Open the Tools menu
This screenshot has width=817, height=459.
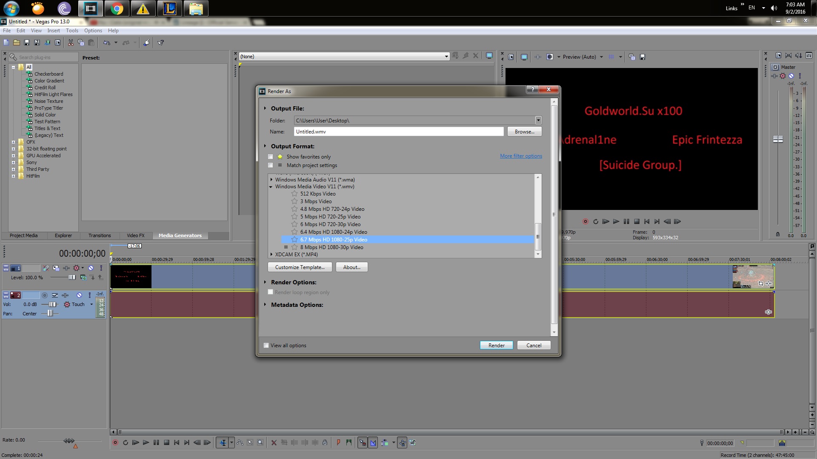[x=72, y=31]
